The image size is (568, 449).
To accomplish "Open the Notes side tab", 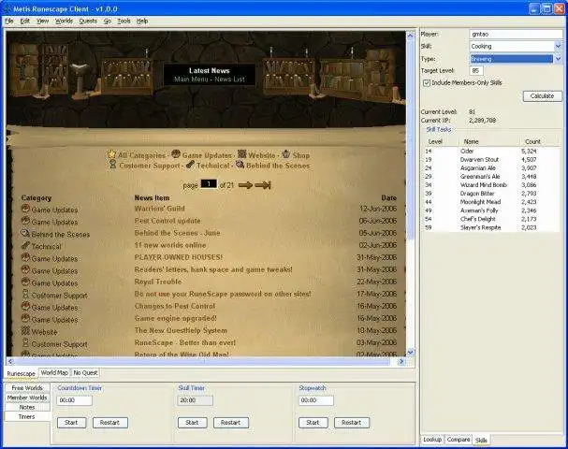I will coord(27,407).
